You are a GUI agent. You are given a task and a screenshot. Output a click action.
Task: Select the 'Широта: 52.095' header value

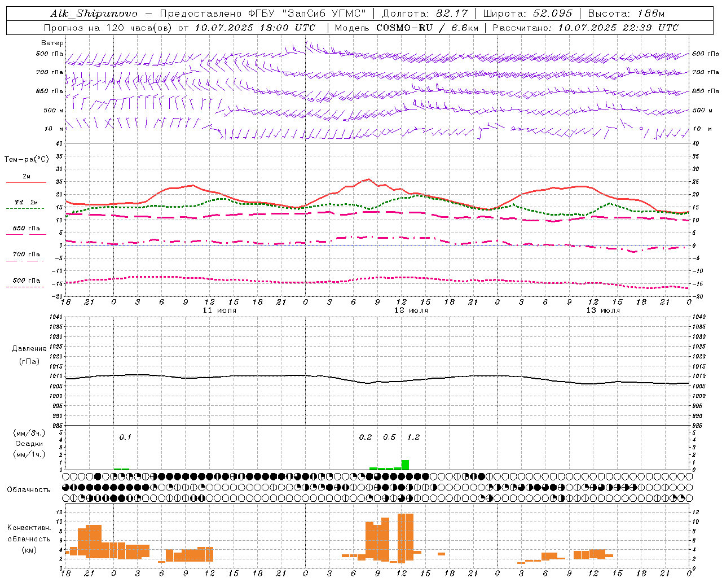[527, 14]
